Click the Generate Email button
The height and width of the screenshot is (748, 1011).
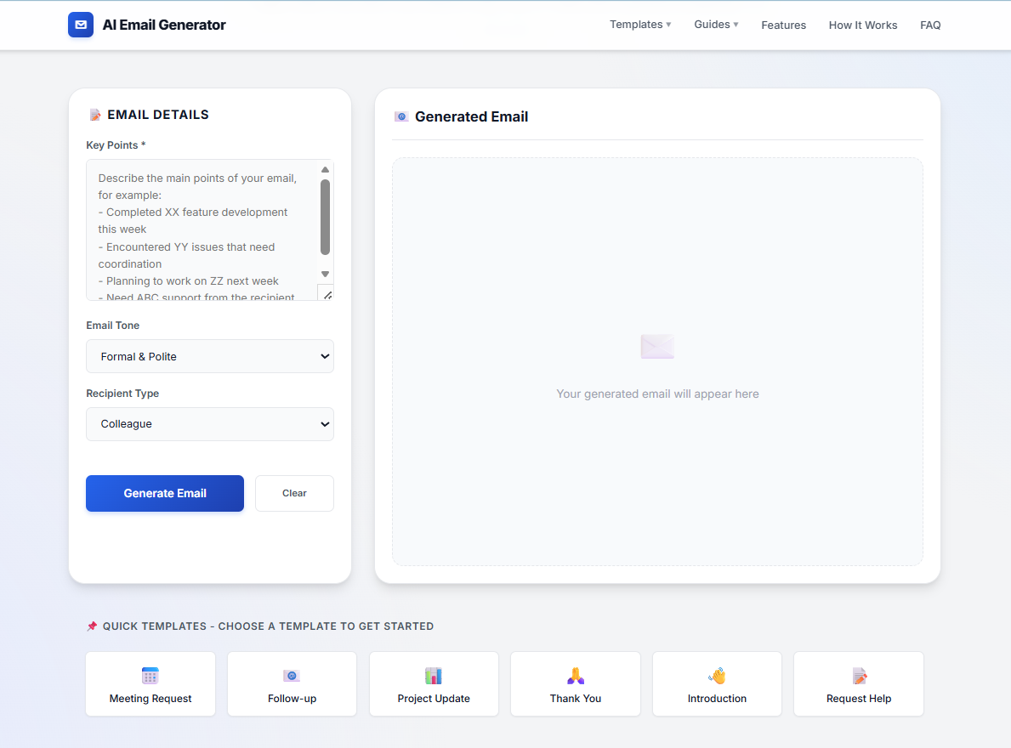tap(164, 493)
